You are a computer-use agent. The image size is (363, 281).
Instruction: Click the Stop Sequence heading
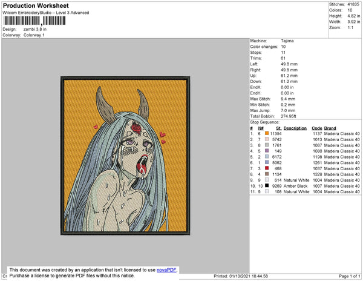(x=265, y=122)
